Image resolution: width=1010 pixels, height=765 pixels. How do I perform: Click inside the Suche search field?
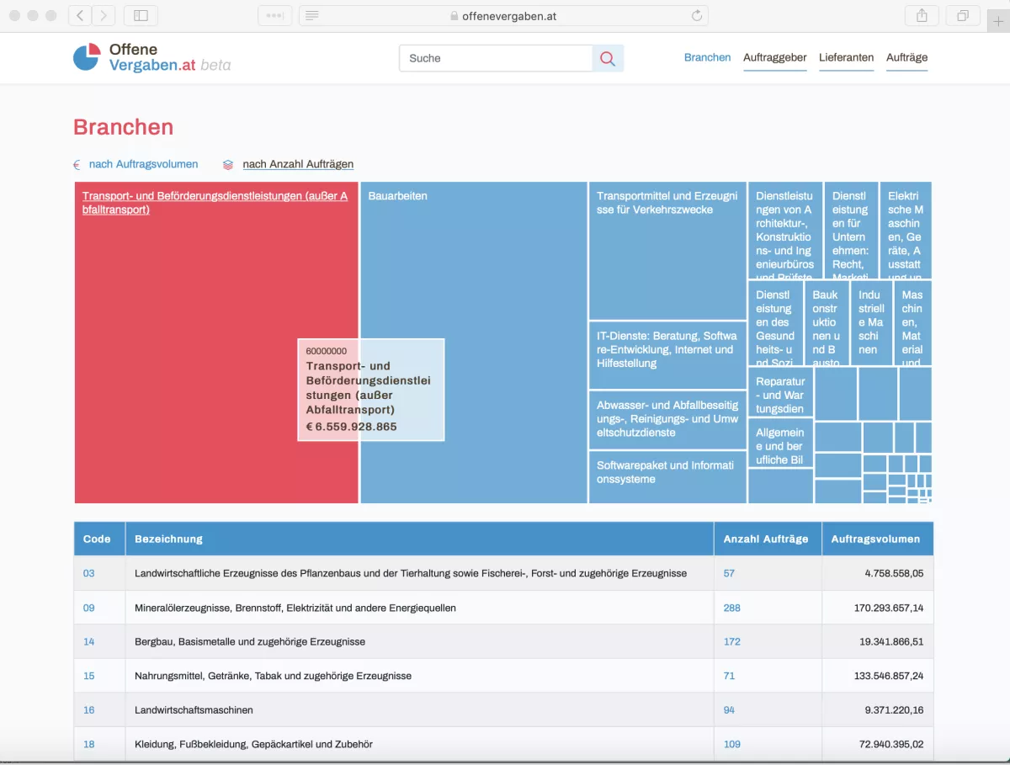click(495, 58)
